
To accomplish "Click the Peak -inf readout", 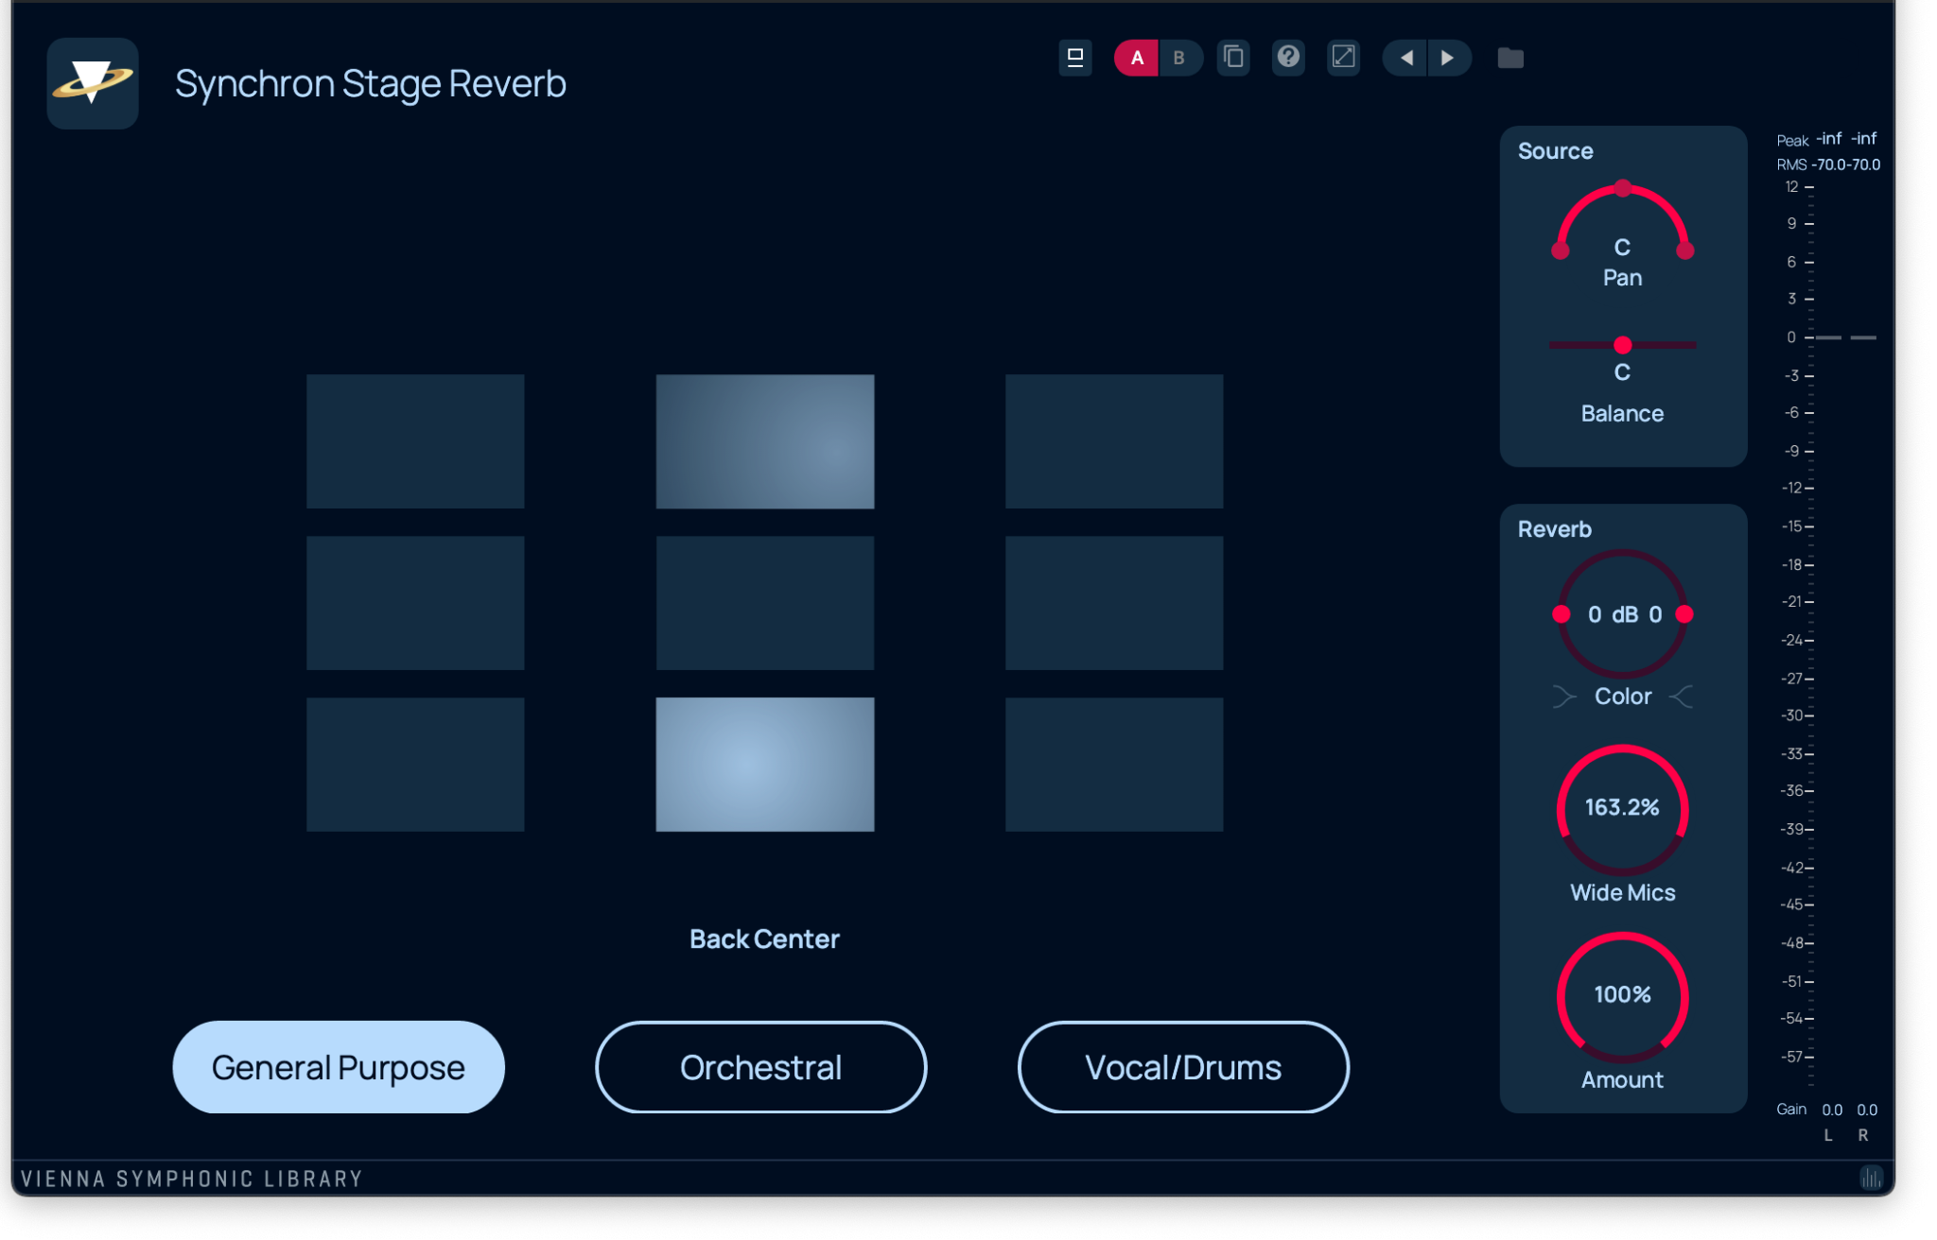I will [x=1846, y=139].
